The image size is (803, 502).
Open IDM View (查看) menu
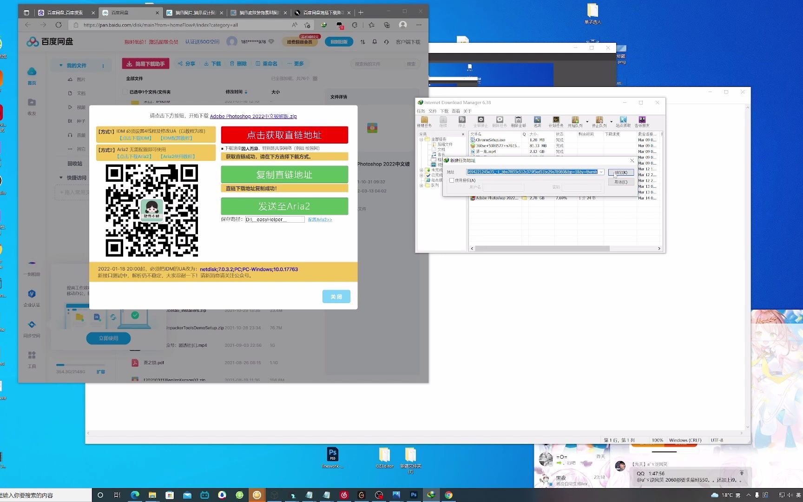pos(456,111)
